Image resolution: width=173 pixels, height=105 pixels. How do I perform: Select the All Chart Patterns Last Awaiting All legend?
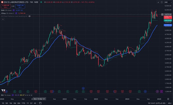tap(14, 16)
